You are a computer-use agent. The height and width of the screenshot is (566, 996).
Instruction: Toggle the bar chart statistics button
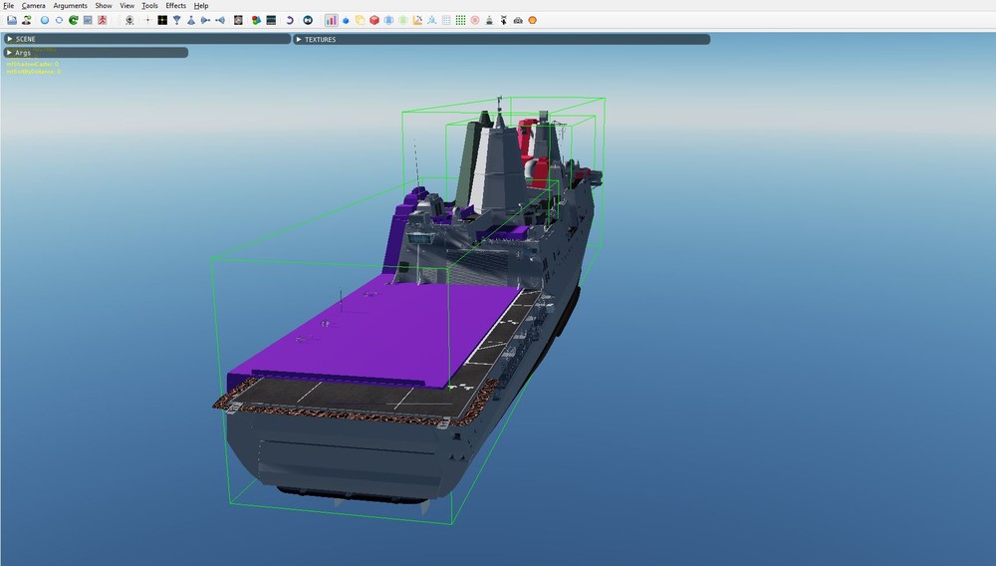click(332, 20)
